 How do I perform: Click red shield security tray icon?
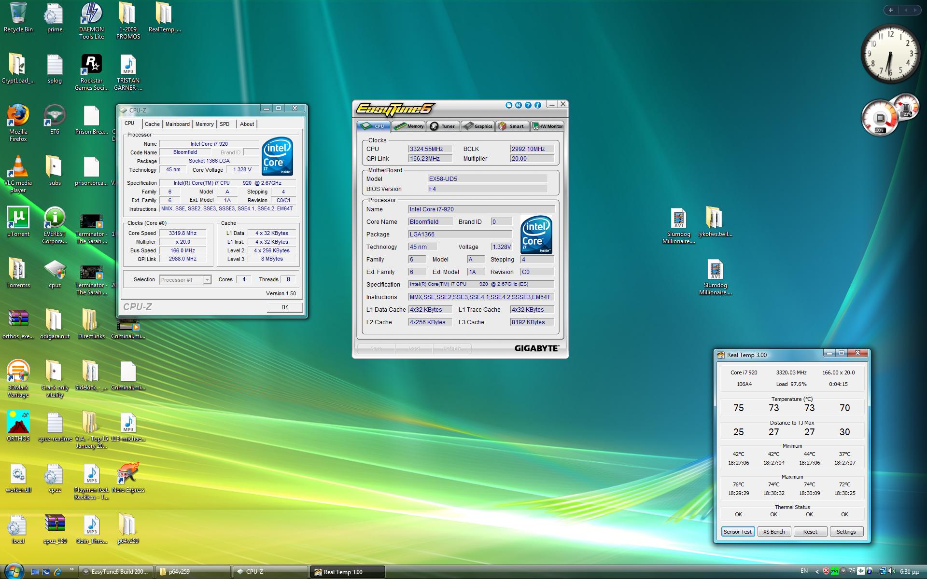pos(827,571)
